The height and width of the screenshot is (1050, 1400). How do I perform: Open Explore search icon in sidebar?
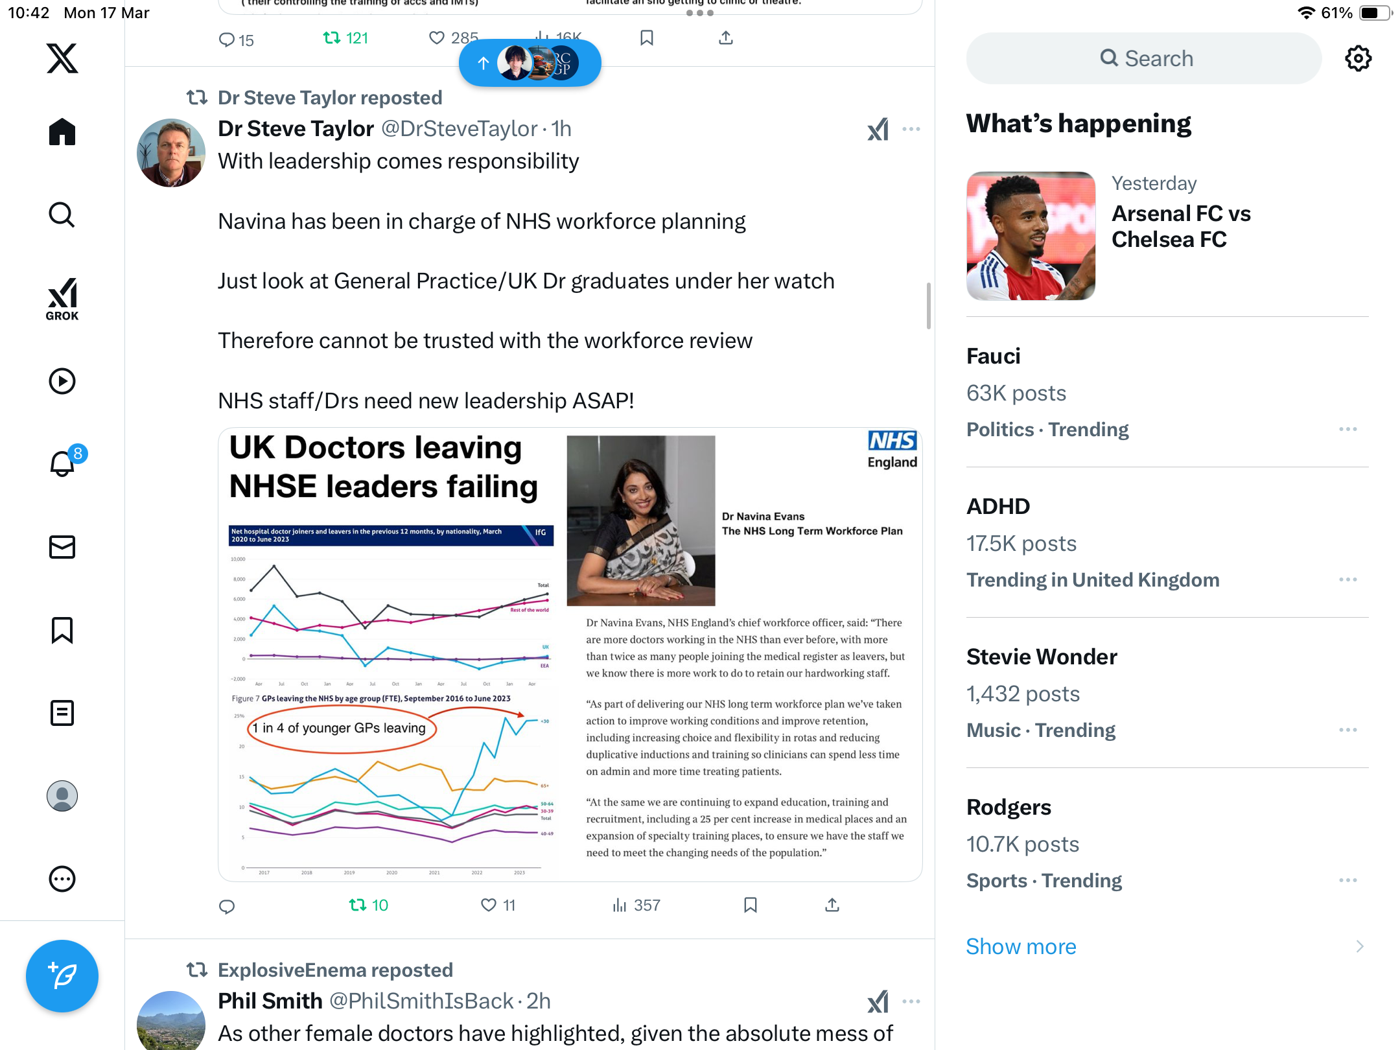click(62, 215)
